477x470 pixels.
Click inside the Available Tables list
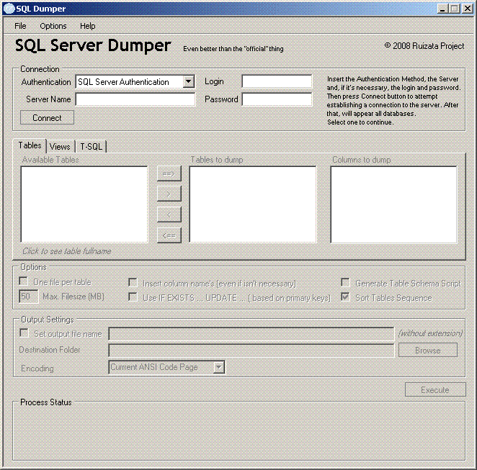click(x=84, y=204)
